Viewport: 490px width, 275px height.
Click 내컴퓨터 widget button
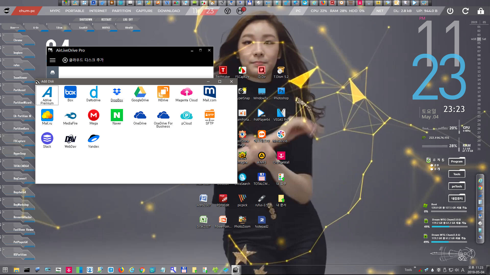tap(457, 198)
